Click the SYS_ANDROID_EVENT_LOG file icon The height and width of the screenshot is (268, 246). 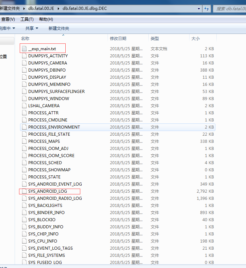[x=24, y=184]
